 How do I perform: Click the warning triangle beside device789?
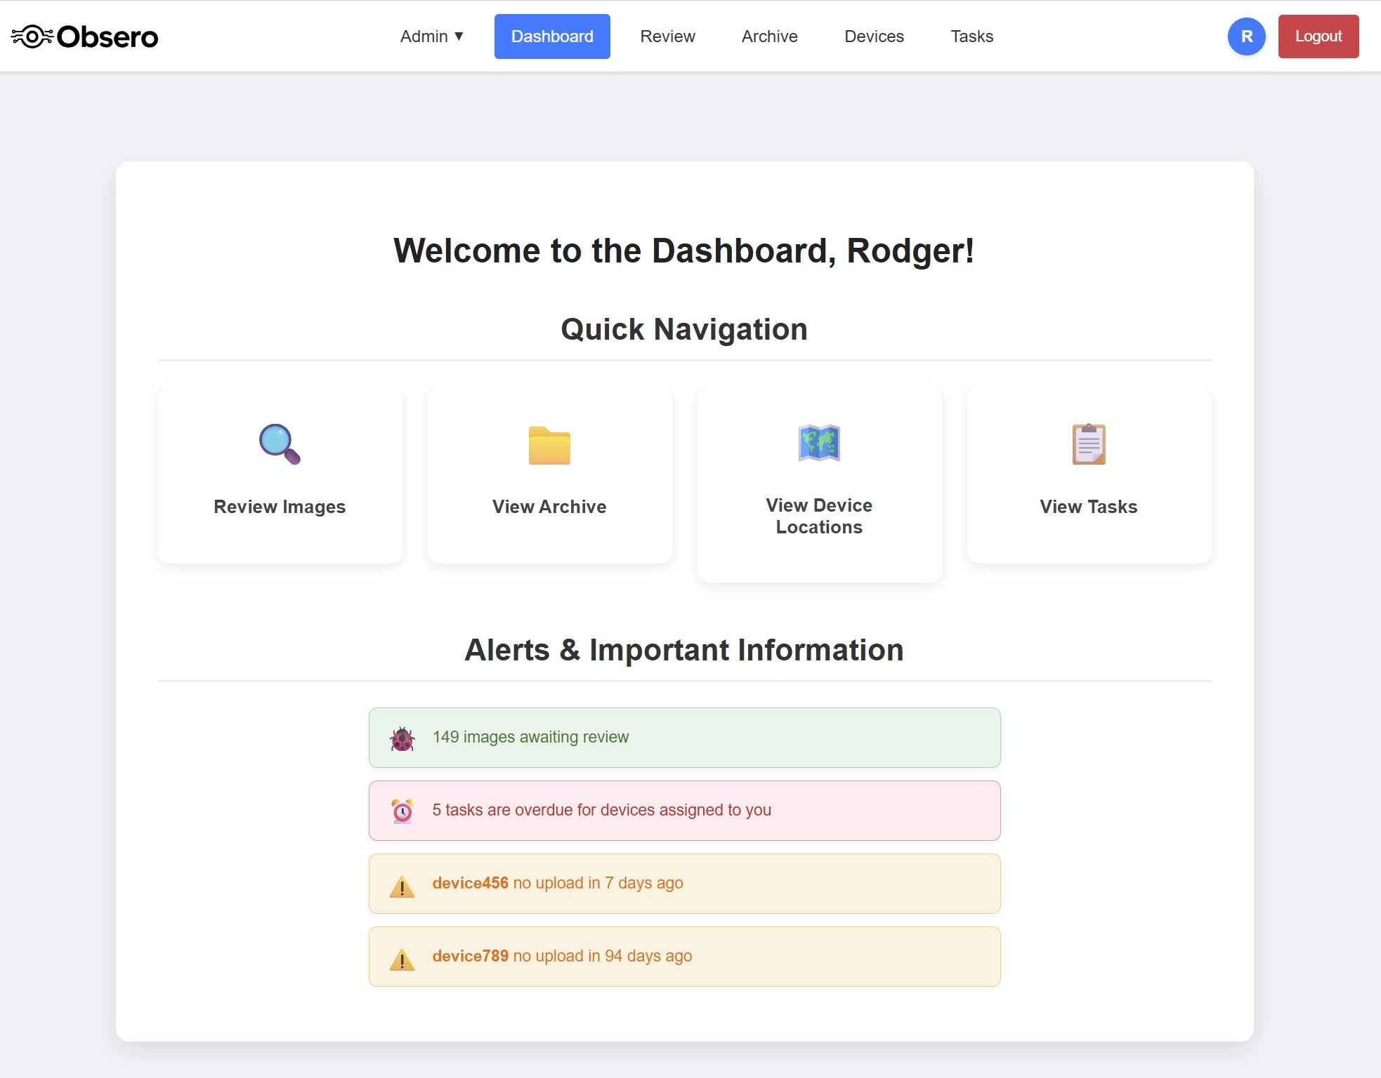tap(402, 959)
